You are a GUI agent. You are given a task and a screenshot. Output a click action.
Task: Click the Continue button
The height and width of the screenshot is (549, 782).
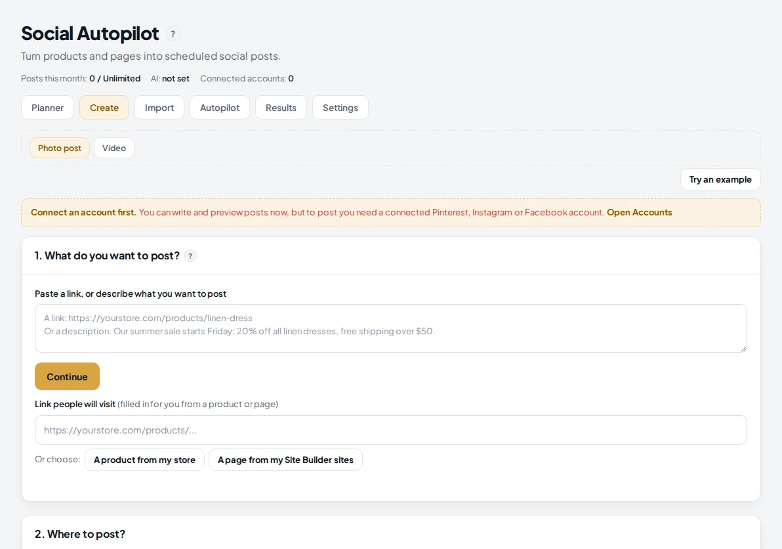67,377
